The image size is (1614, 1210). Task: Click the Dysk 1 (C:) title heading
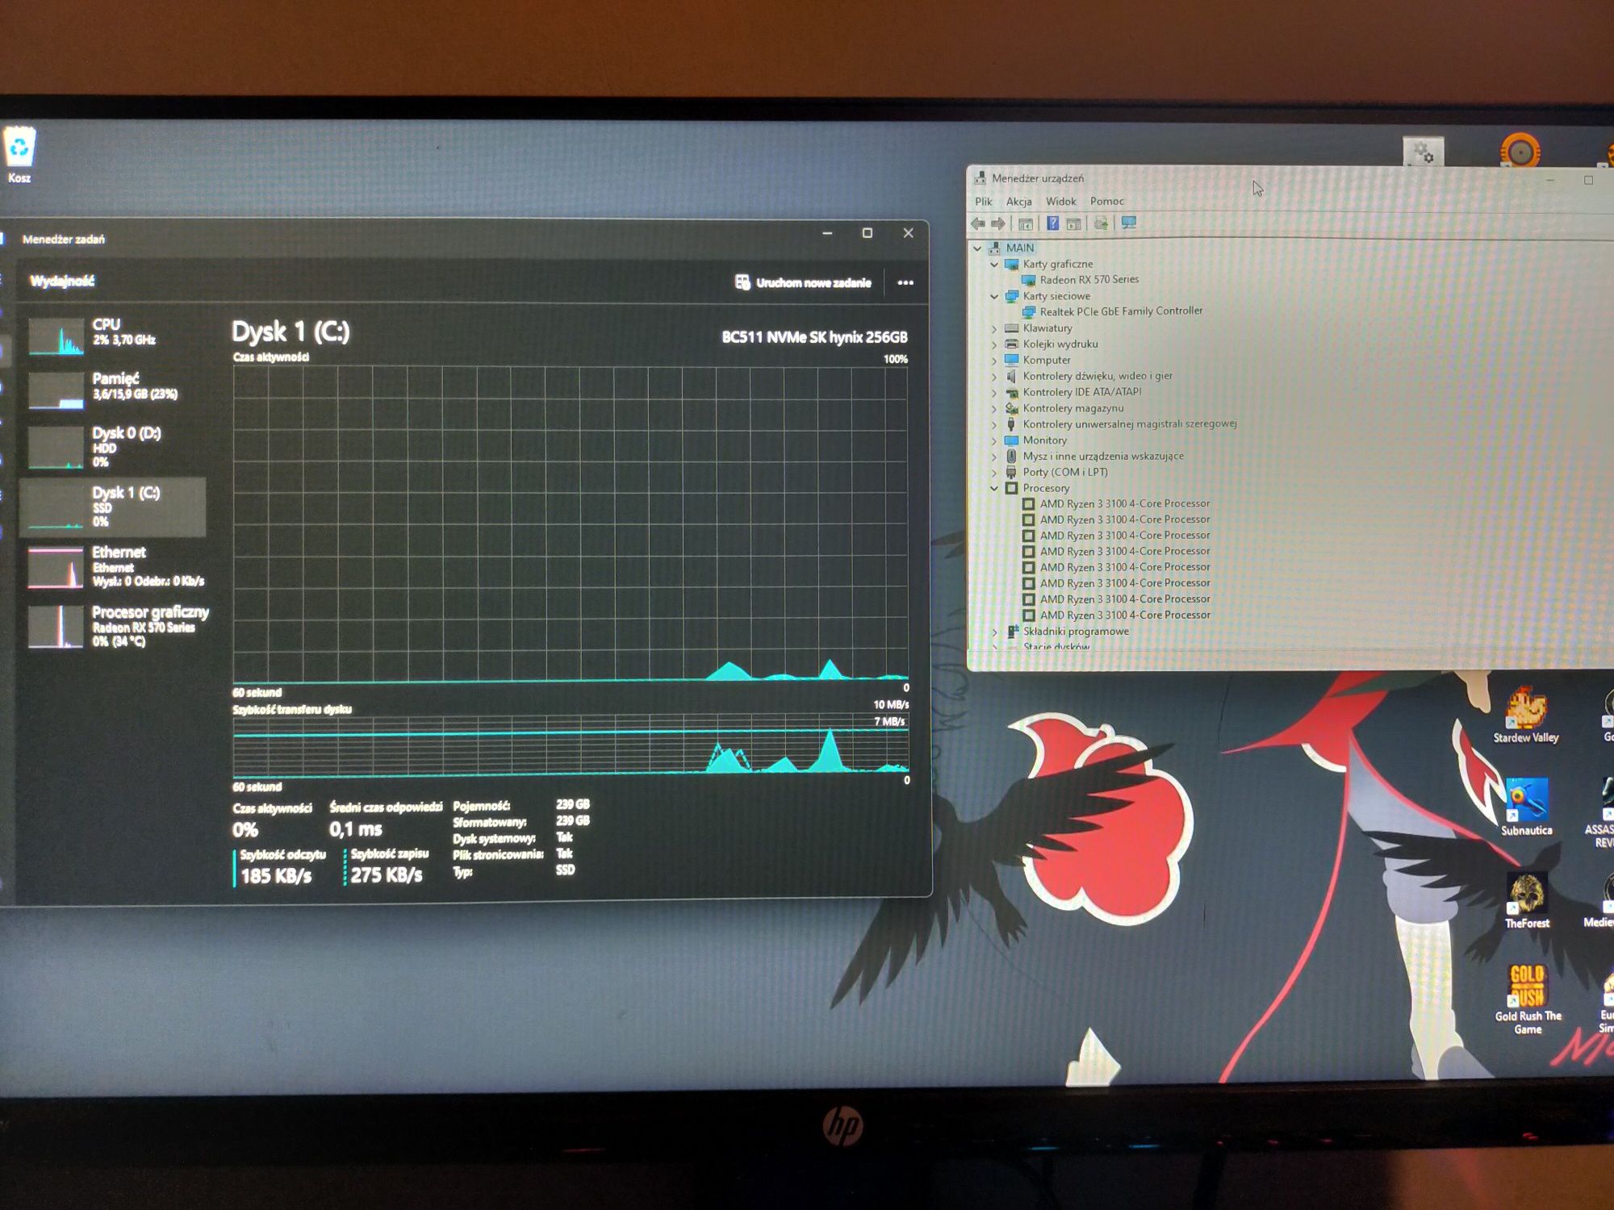[x=291, y=332]
